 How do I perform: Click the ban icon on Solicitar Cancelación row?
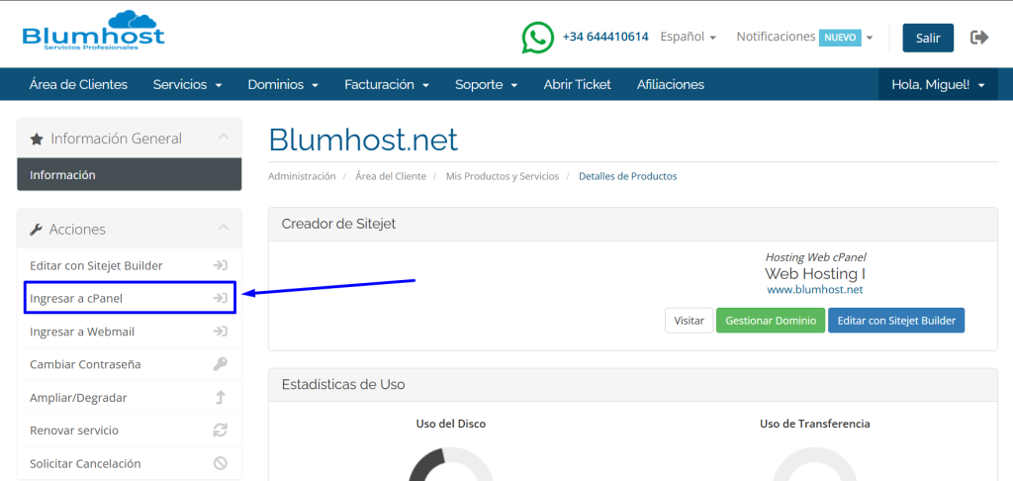coord(221,463)
